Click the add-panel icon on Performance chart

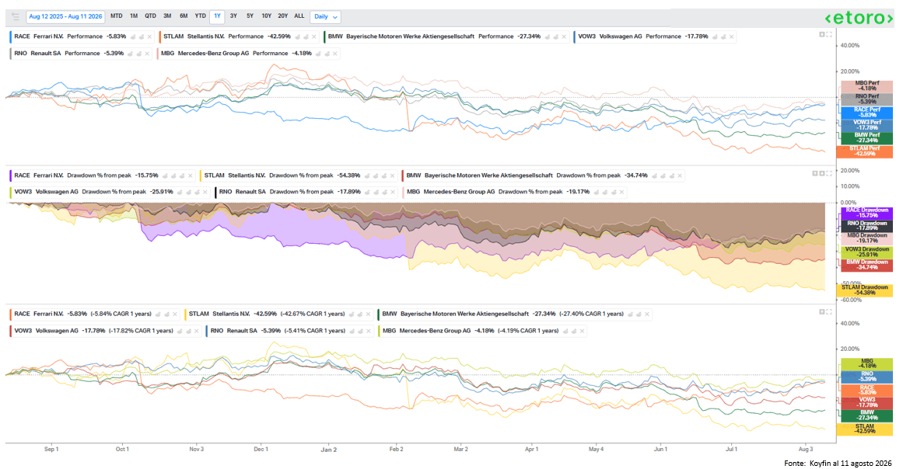point(822,34)
